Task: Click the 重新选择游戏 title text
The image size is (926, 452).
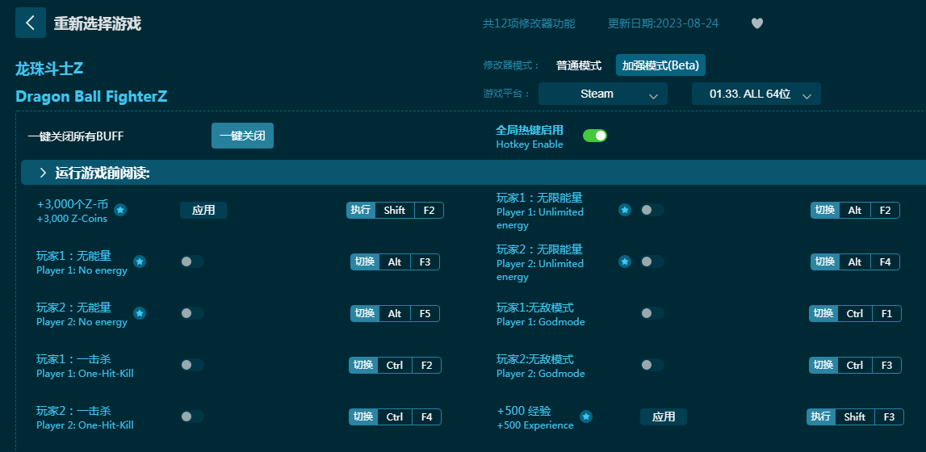Action: click(98, 23)
